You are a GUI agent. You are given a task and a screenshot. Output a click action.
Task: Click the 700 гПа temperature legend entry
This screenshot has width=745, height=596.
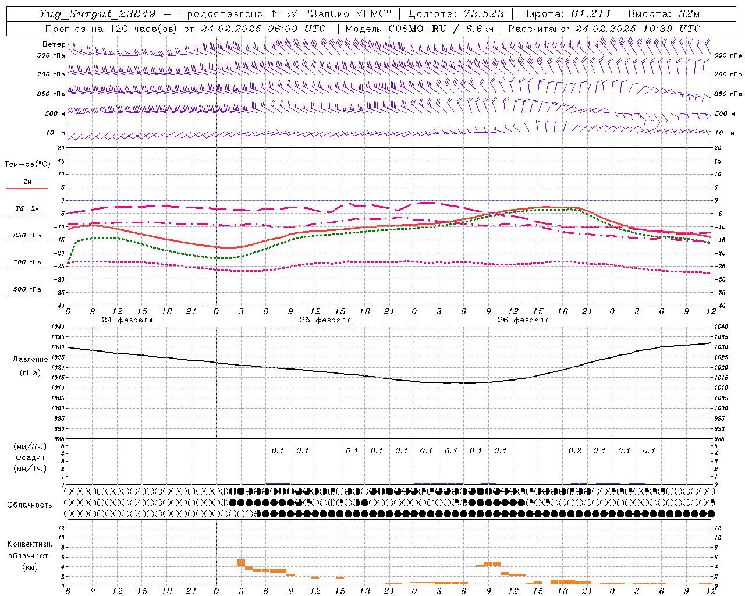pyautogui.click(x=27, y=262)
